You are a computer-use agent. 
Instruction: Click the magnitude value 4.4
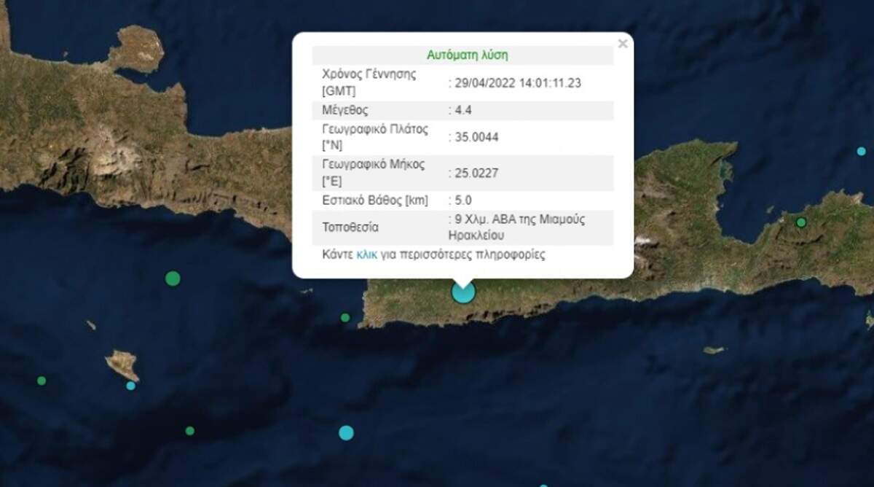pos(462,110)
